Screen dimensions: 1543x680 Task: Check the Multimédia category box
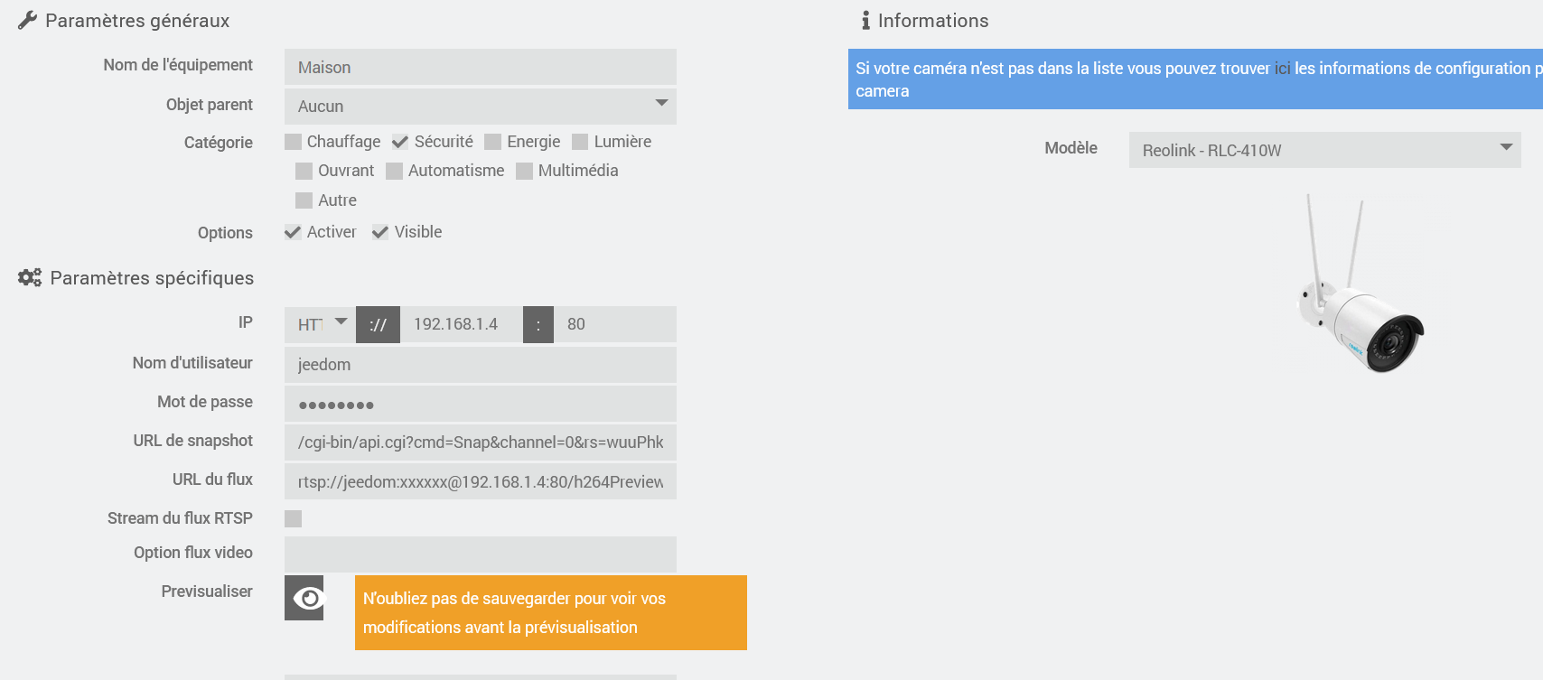pyautogui.click(x=524, y=172)
